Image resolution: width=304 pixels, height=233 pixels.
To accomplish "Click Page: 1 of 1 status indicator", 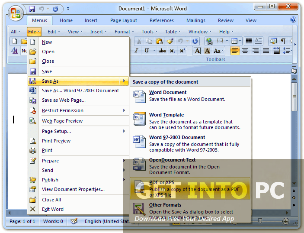I will [22, 221].
